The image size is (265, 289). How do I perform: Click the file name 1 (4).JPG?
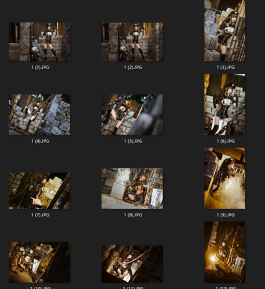tap(40, 141)
